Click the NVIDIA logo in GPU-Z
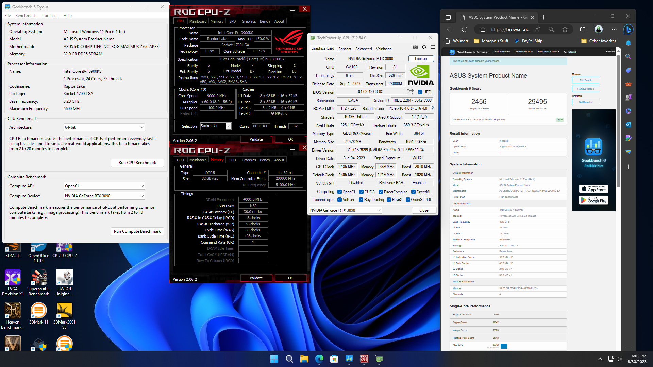This screenshot has width=653, height=367. point(421,75)
